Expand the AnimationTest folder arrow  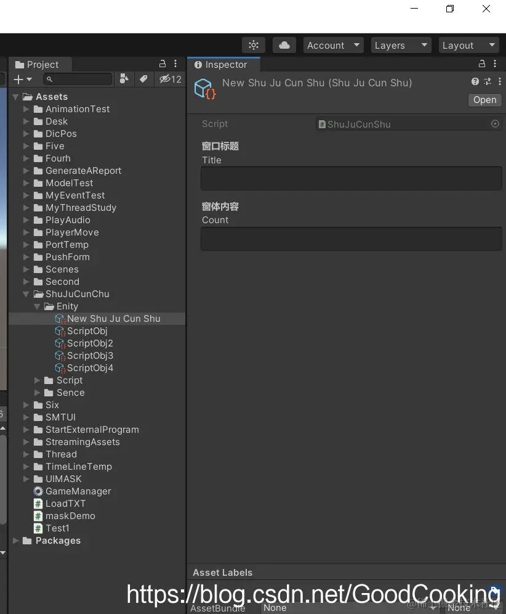(x=26, y=109)
